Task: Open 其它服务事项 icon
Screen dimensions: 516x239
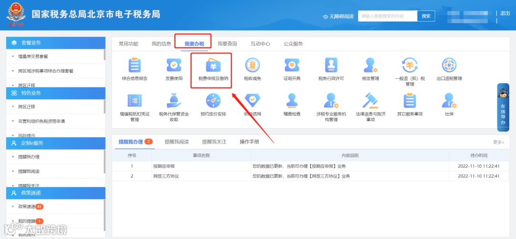Action: point(410,101)
